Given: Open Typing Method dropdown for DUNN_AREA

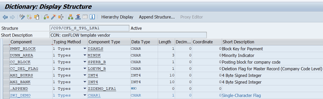Looking at the screenshot, I should click(85, 55).
